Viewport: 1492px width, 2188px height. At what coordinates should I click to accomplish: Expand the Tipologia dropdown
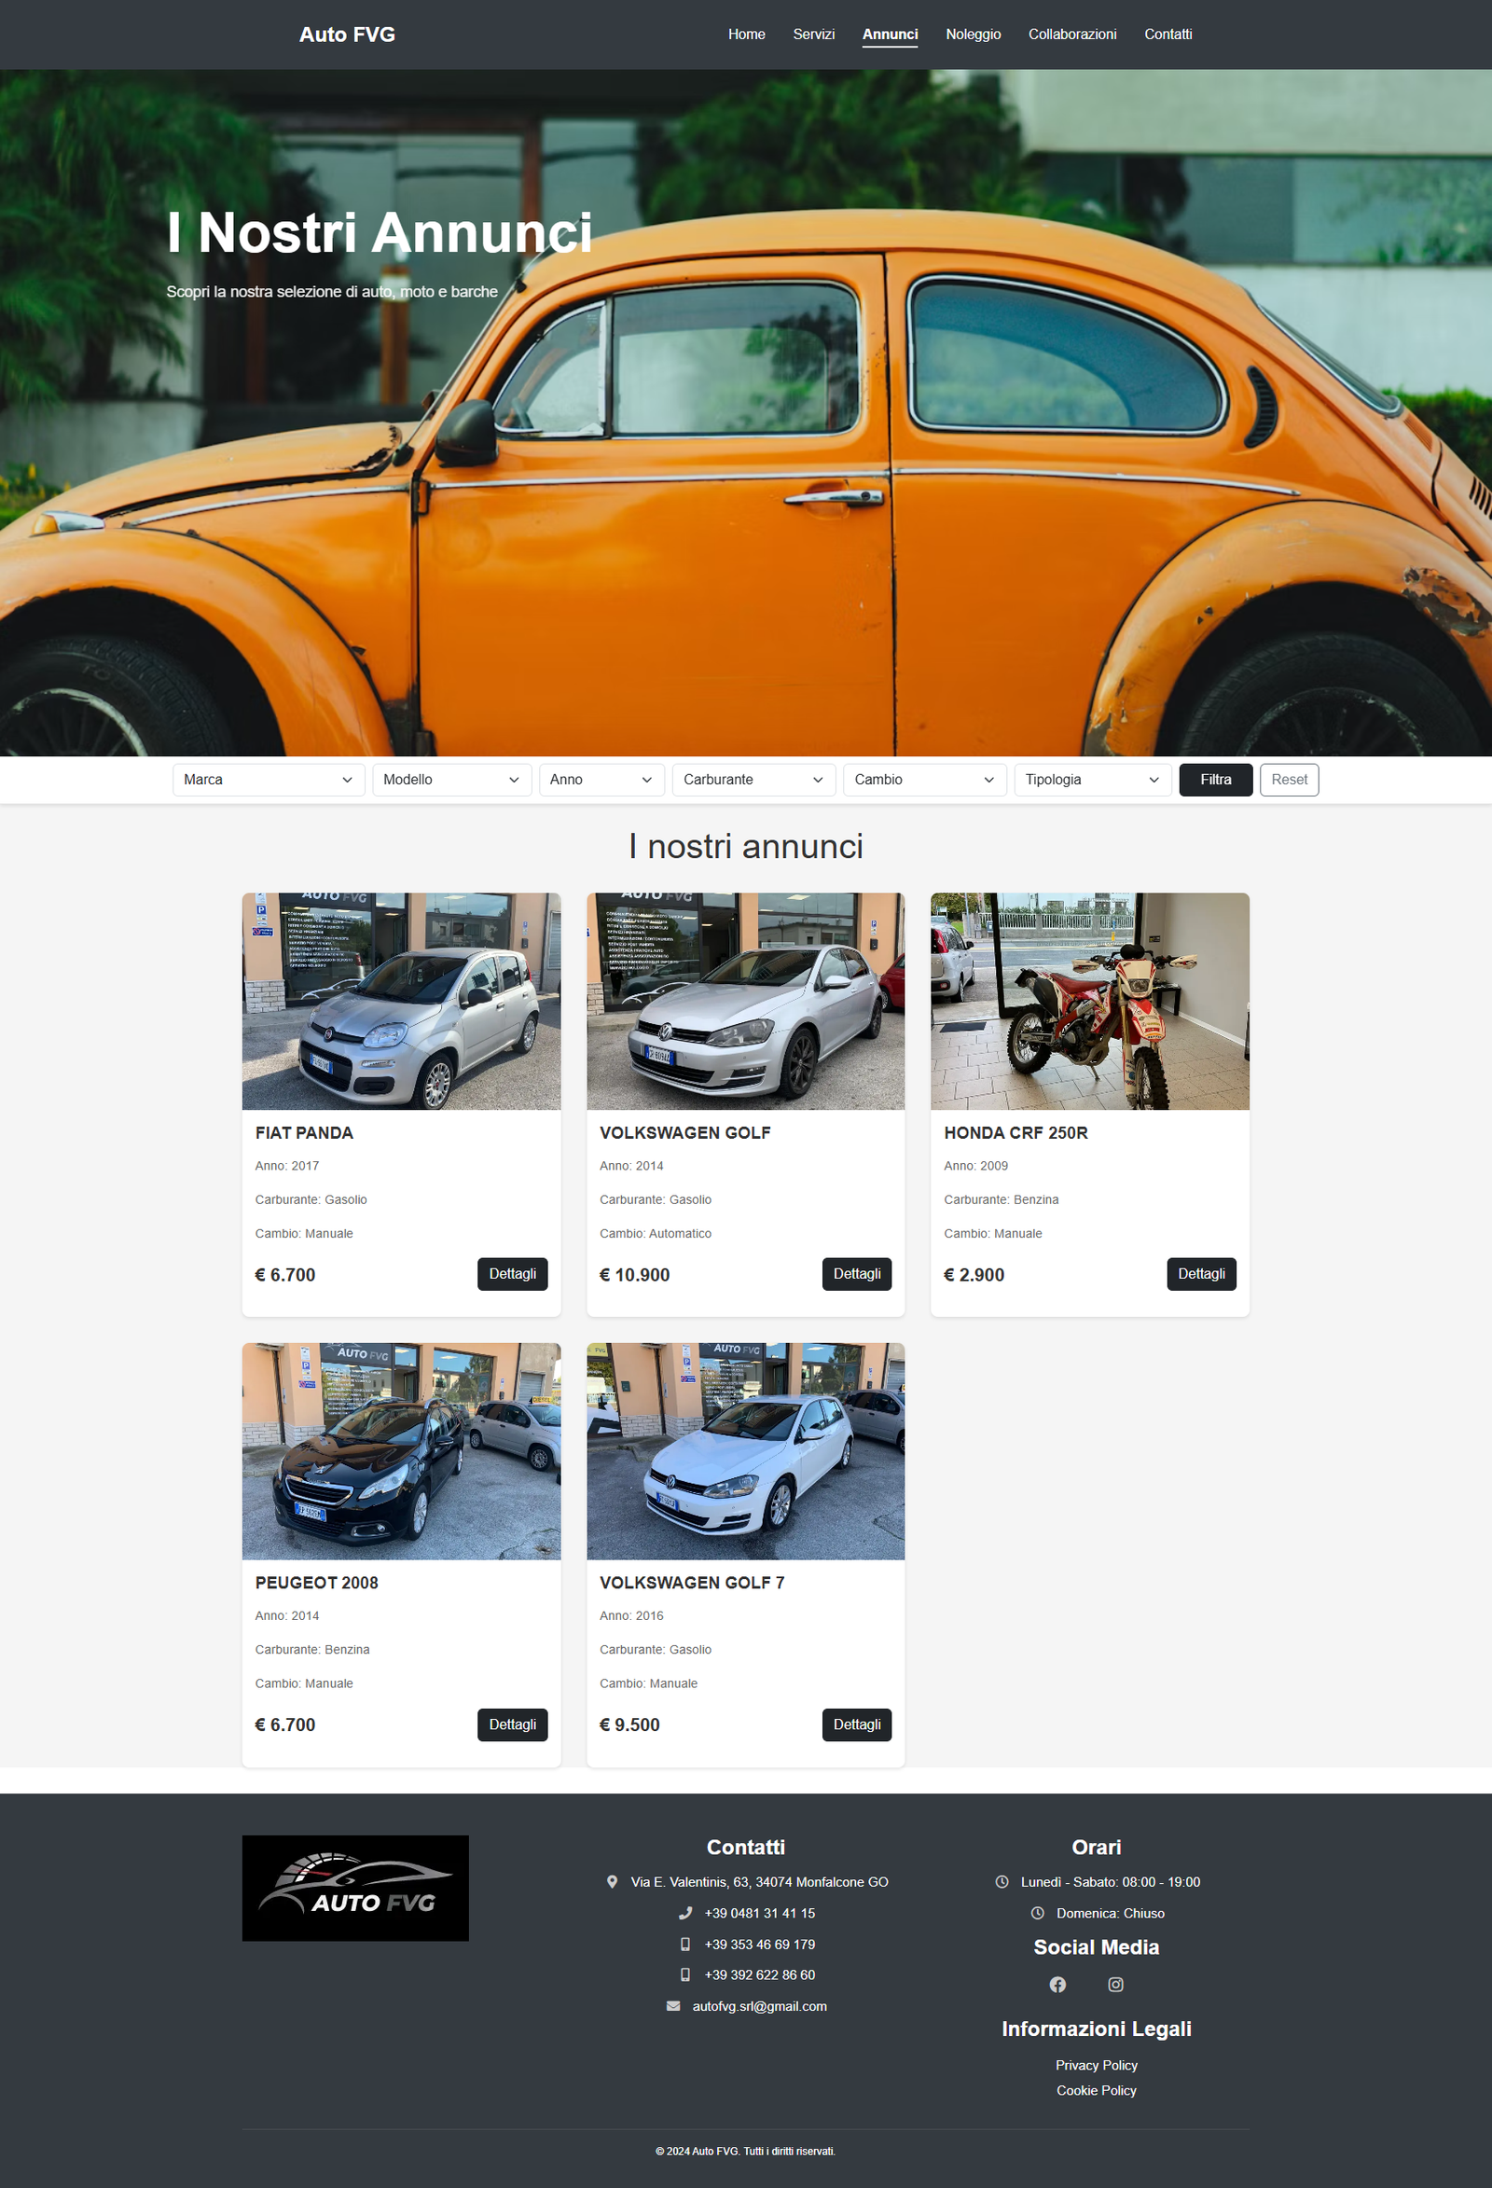point(1092,780)
